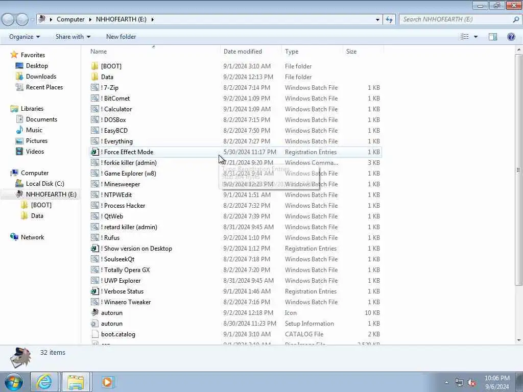523x392 pixels.
Task: Expand the arrow after Computer breadcrumb
Action: [x=90, y=19]
